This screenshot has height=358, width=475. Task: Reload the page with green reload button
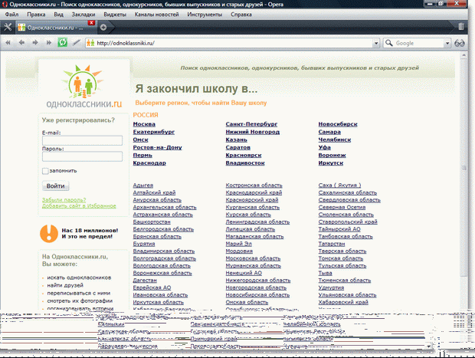62,42
